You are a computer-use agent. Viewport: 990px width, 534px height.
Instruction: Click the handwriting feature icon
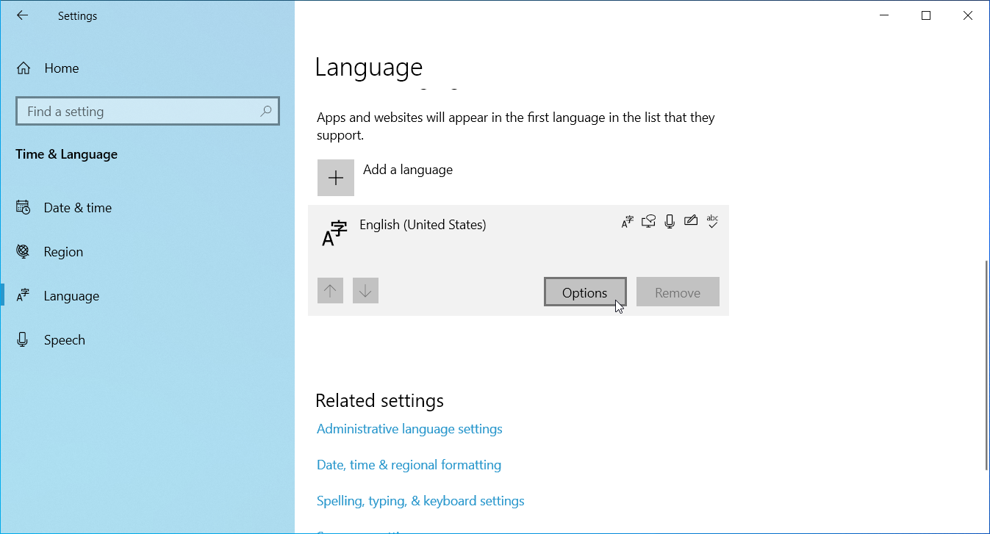click(x=691, y=220)
